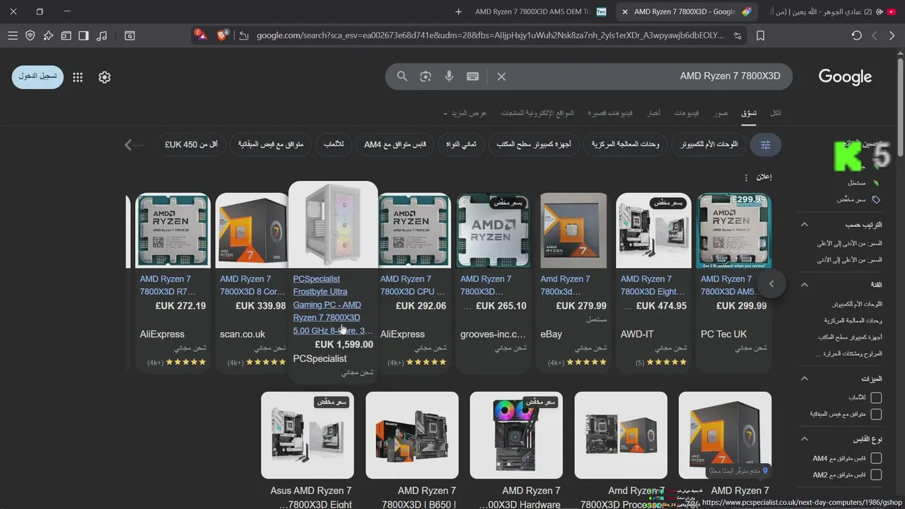Select اللوحات الأم للكمبيوتر filter chip

click(x=709, y=144)
